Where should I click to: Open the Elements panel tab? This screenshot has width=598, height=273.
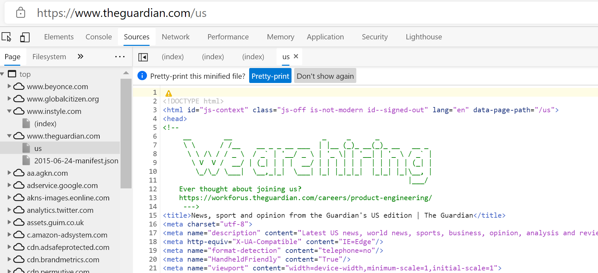(59, 37)
